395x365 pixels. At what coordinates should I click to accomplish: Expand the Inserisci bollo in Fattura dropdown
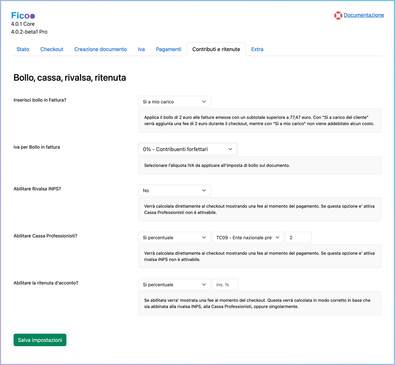[x=174, y=102]
